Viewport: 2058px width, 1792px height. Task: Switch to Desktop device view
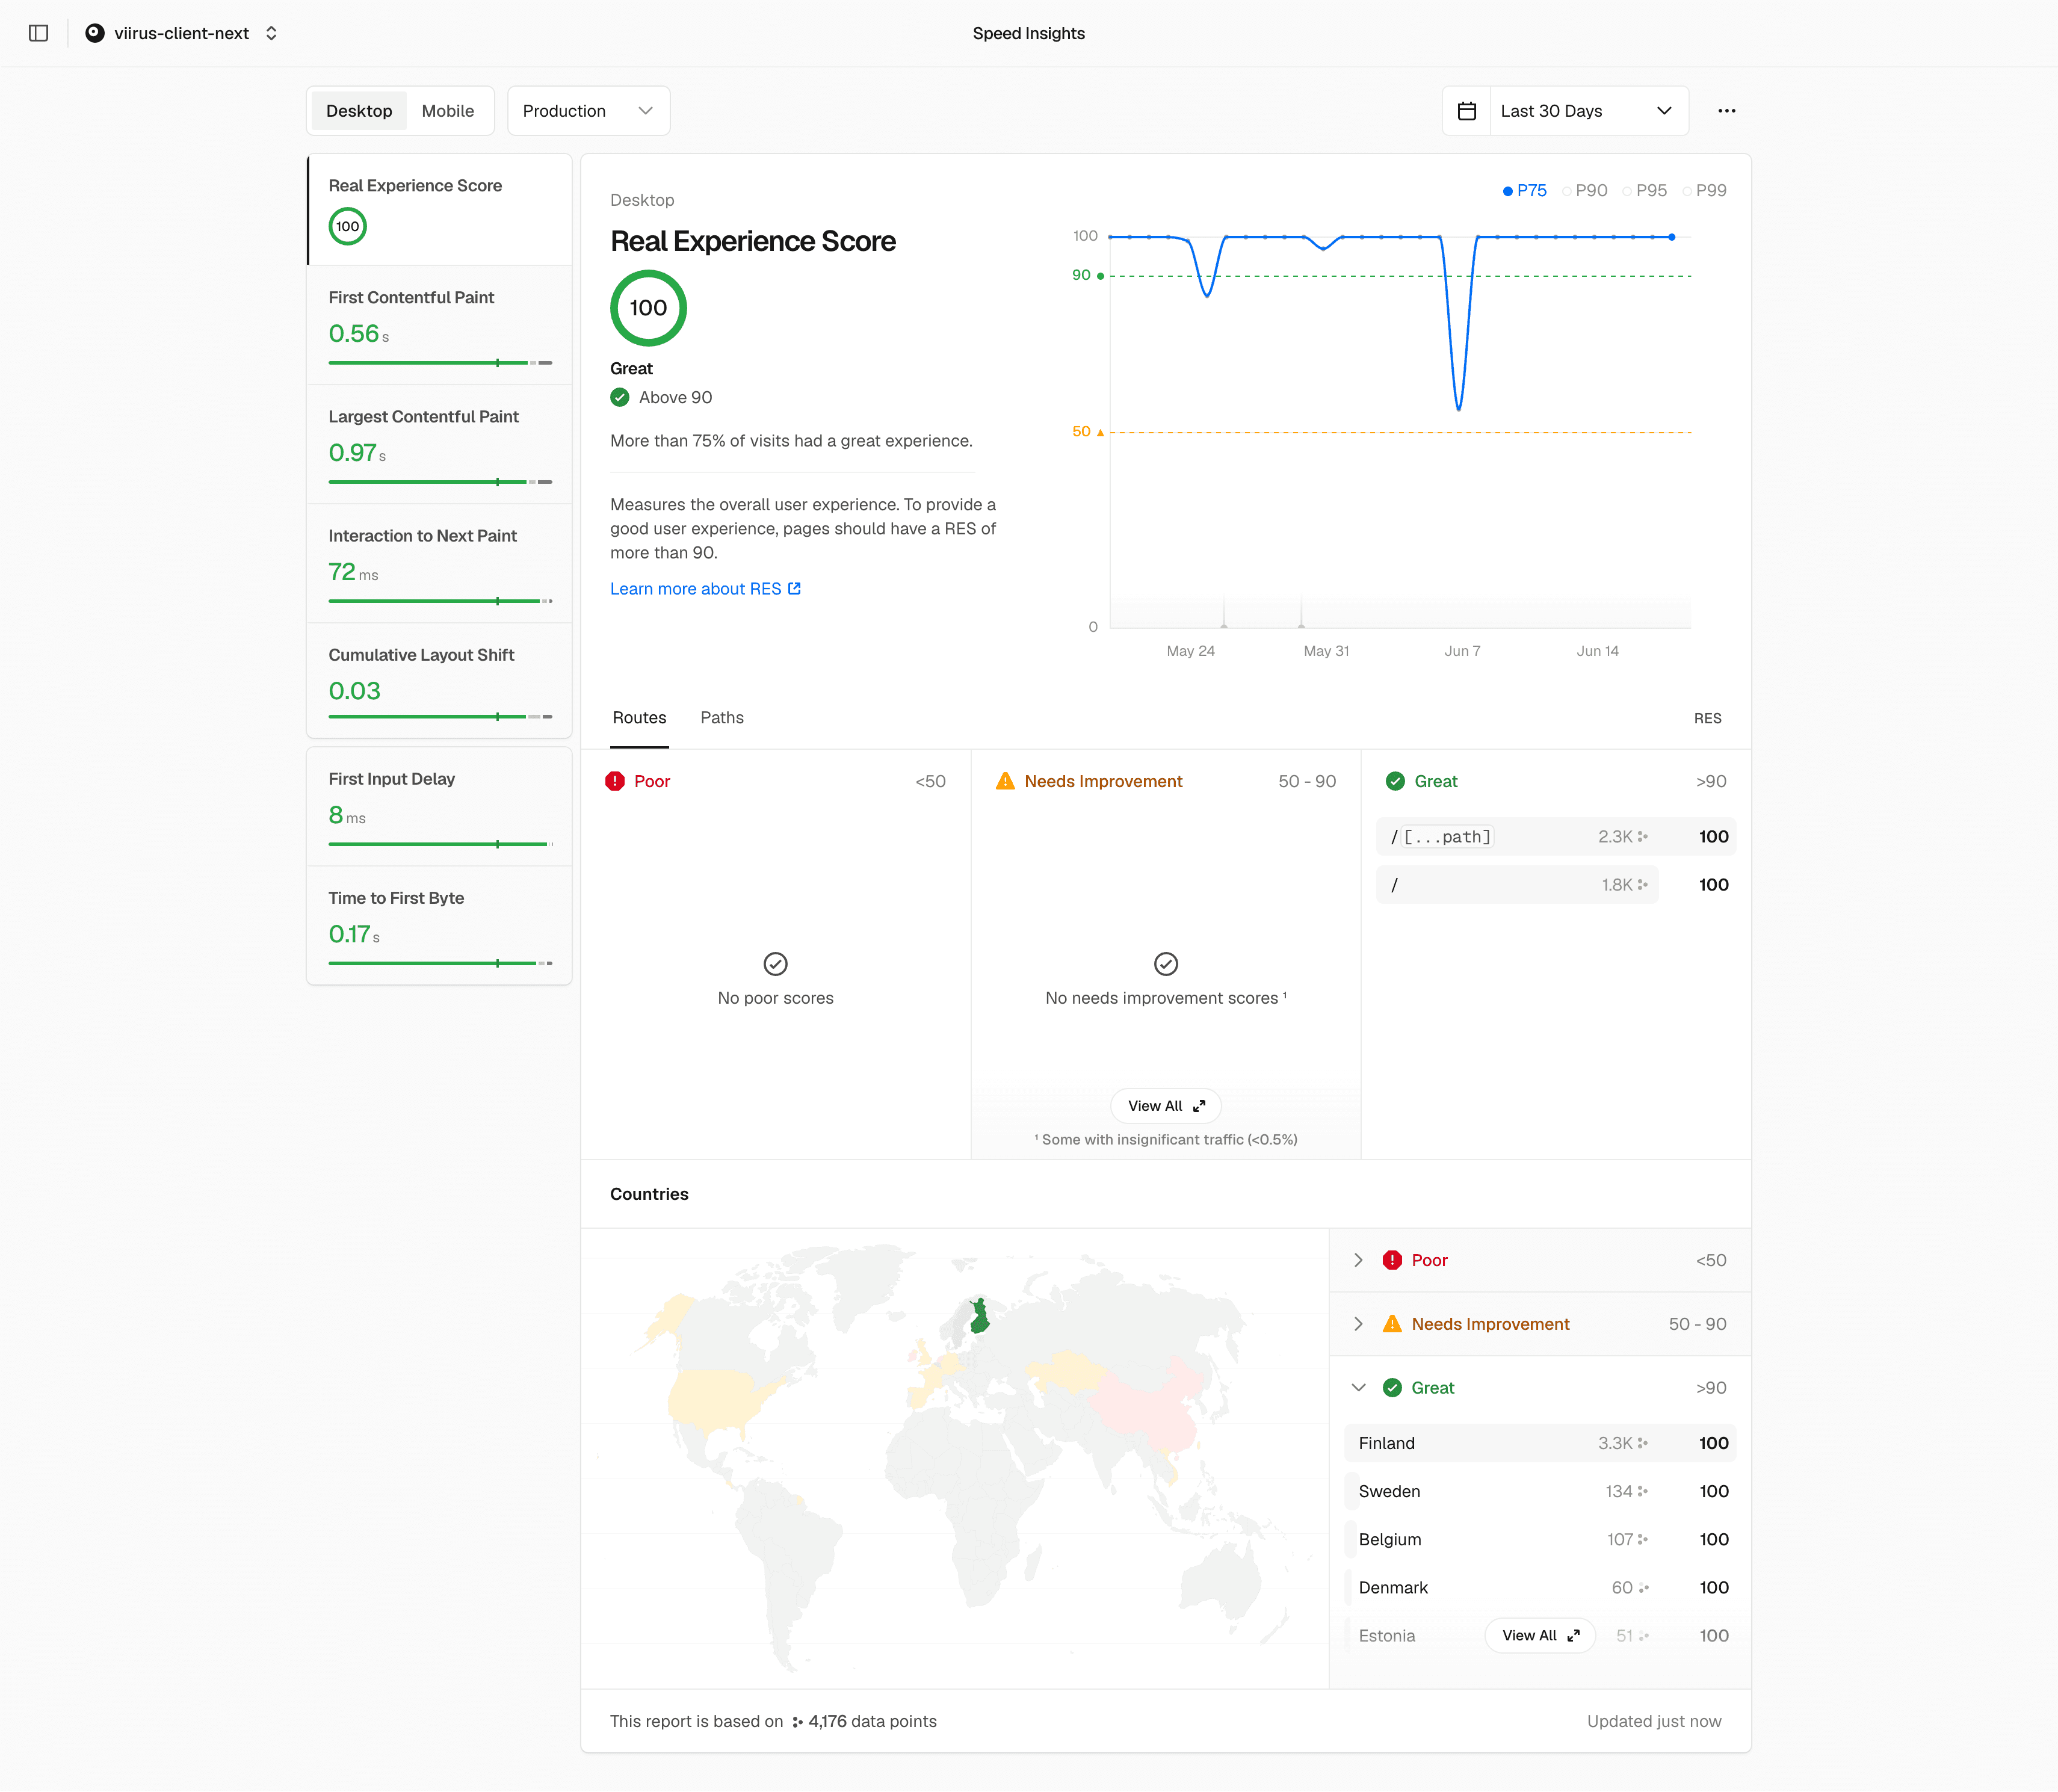(359, 111)
